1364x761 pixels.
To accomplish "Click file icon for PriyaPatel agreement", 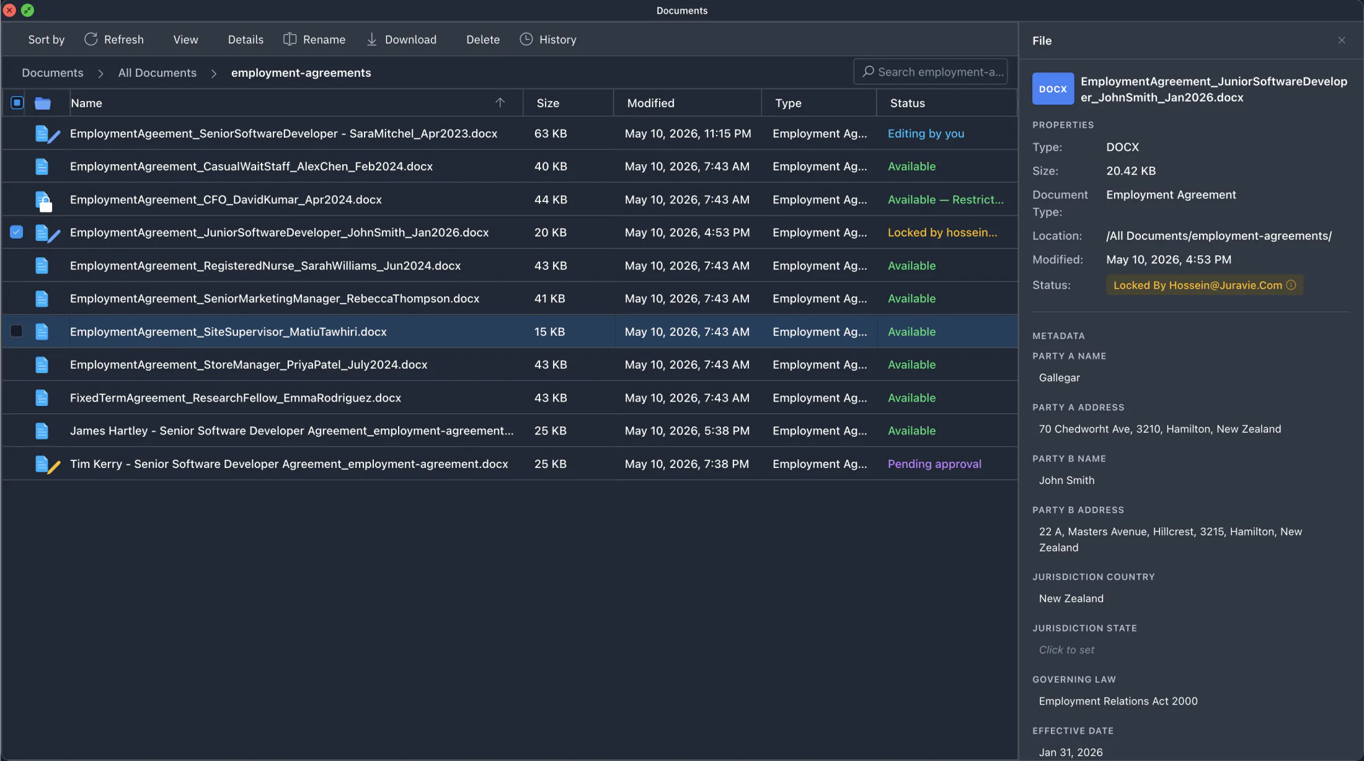I will coord(42,364).
